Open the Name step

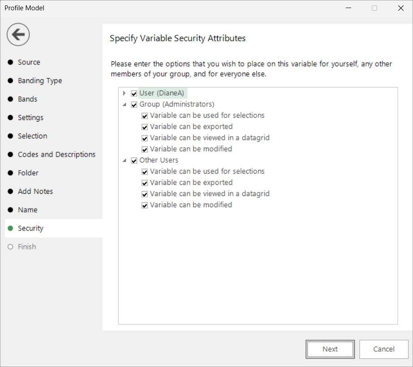pyautogui.click(x=28, y=209)
